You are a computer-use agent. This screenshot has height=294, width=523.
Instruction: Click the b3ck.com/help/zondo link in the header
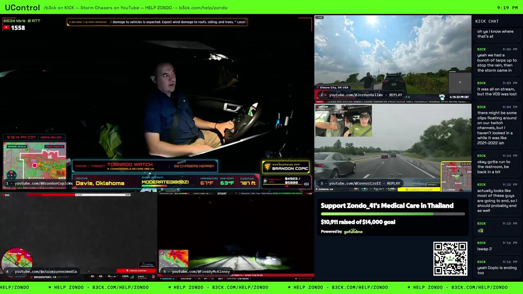pos(203,8)
